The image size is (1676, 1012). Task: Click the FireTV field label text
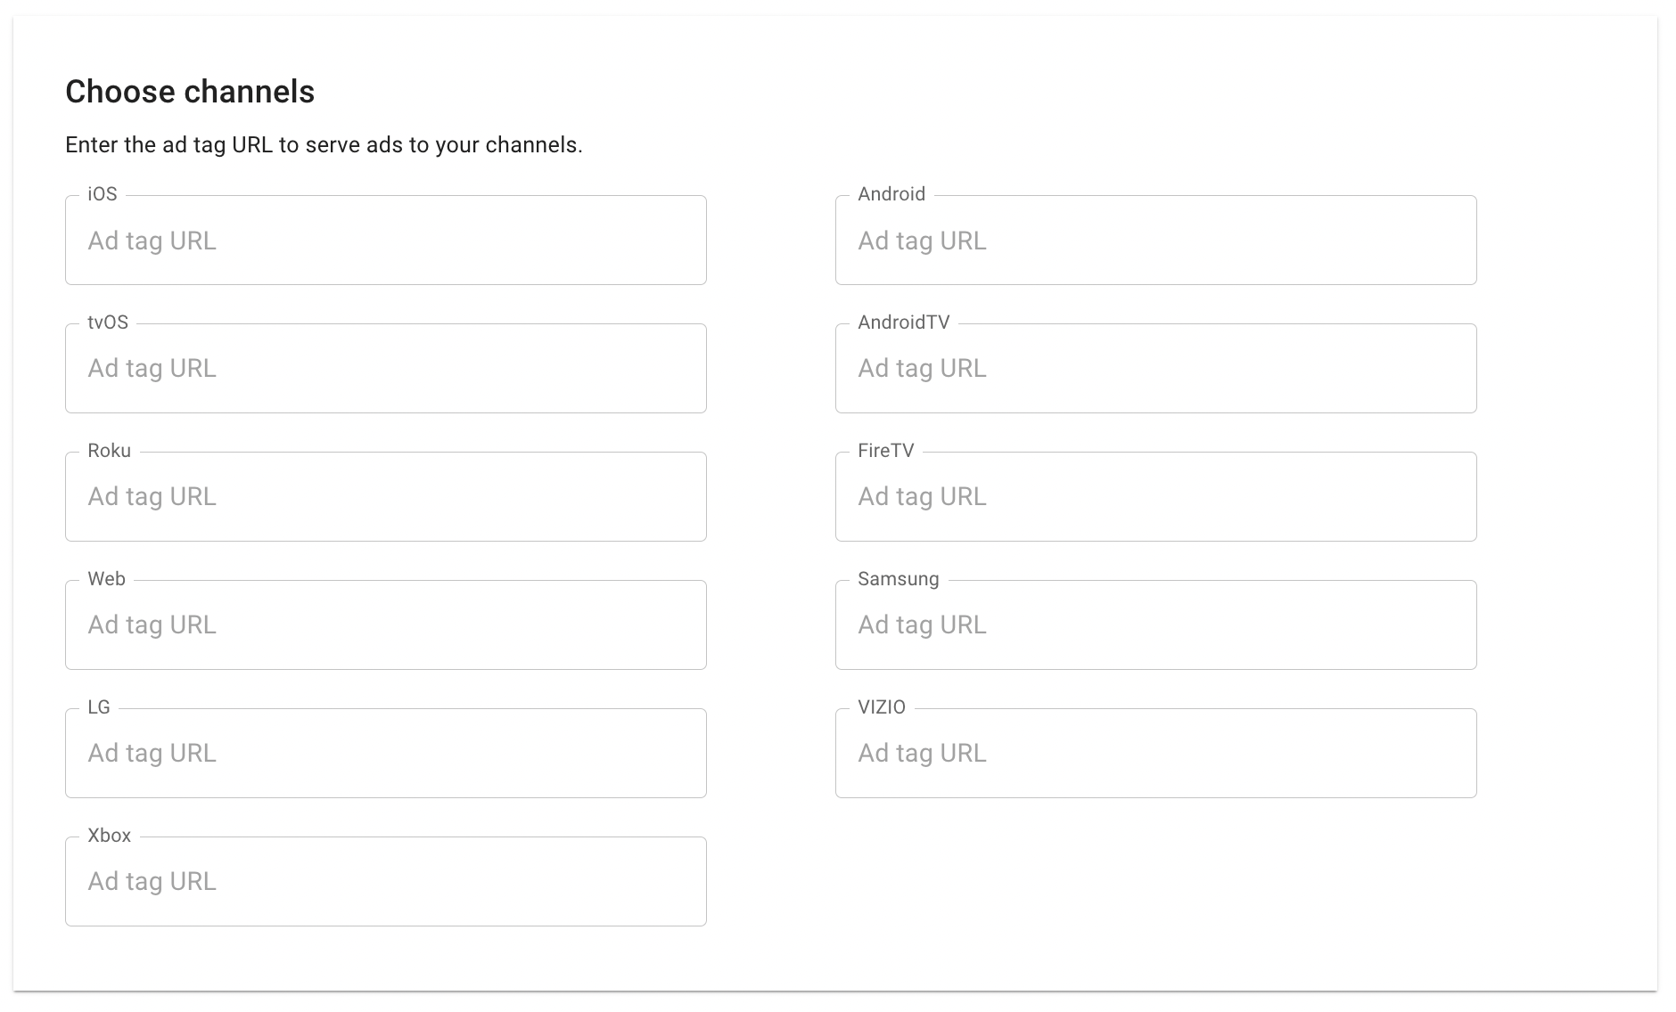886,451
